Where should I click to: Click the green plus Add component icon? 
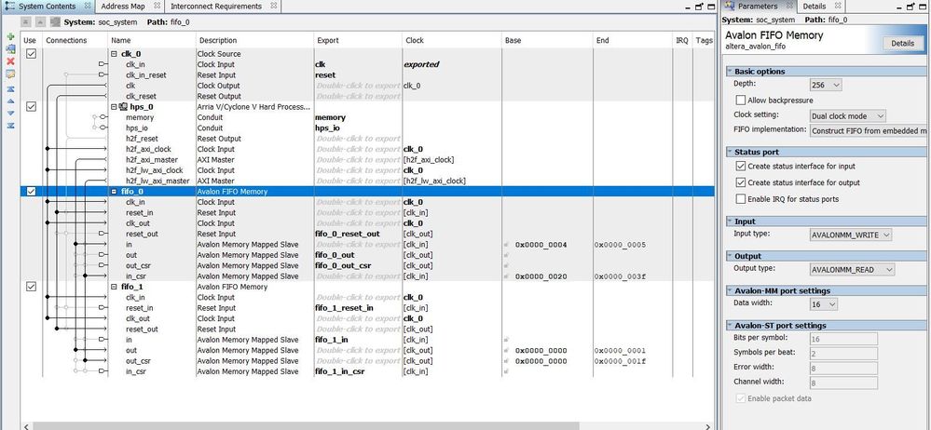10,37
